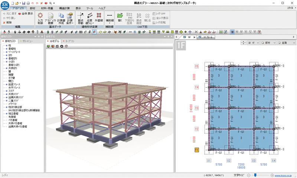The image size is (297, 178).
Task: Click the green monitor icon in 3D view
Action: [x=48, y=46]
